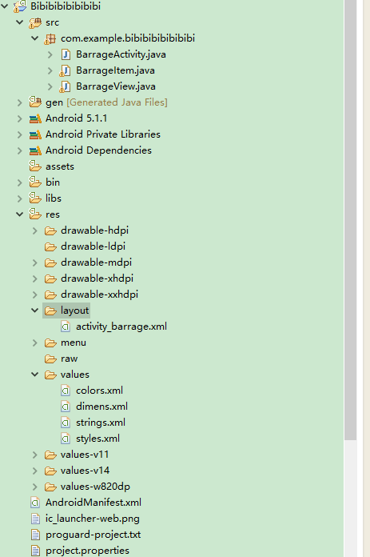370x557 pixels.
Task: Collapse the values folder arrow
Action: (x=35, y=375)
